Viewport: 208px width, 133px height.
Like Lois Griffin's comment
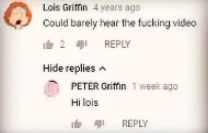[49, 44]
